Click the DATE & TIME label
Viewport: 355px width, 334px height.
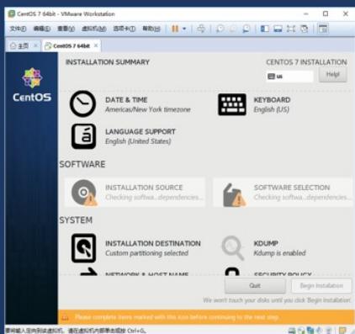coord(126,100)
